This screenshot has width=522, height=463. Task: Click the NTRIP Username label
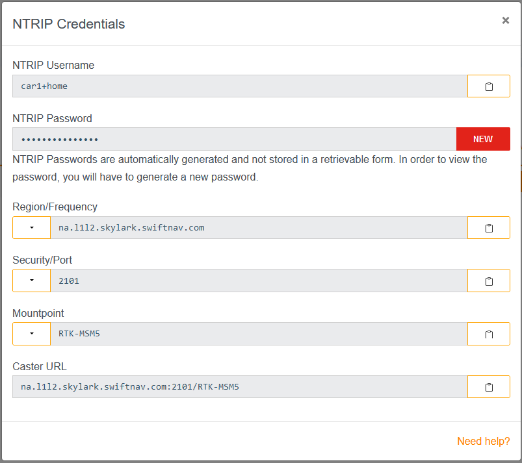pos(53,65)
